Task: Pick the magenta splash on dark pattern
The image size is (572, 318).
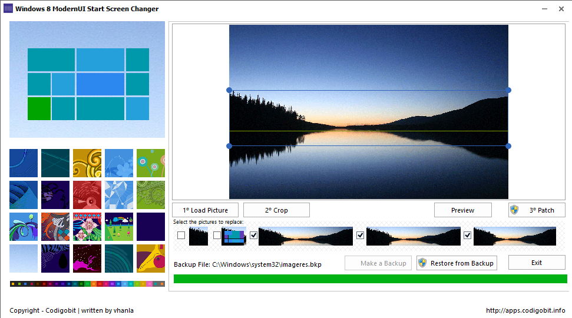Action: (87, 259)
